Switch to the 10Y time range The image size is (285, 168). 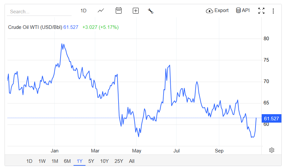[104, 161]
